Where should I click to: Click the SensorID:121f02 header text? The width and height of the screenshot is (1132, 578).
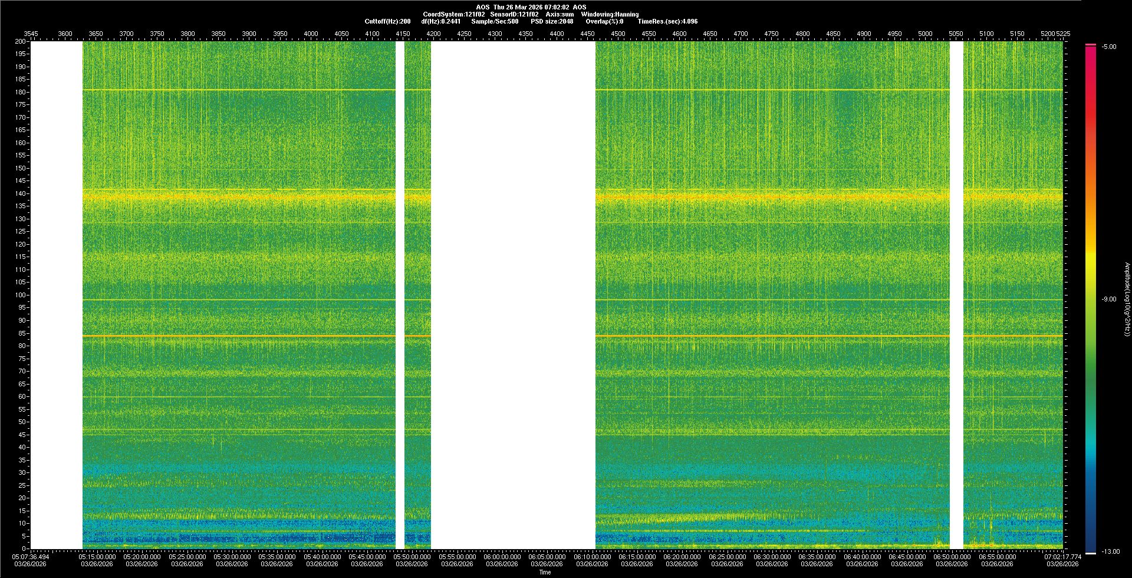[x=514, y=14]
